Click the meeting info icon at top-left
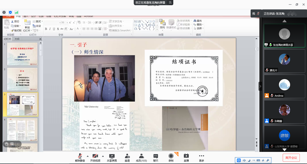The width and height of the screenshot is (307, 164). (x=4, y=12)
